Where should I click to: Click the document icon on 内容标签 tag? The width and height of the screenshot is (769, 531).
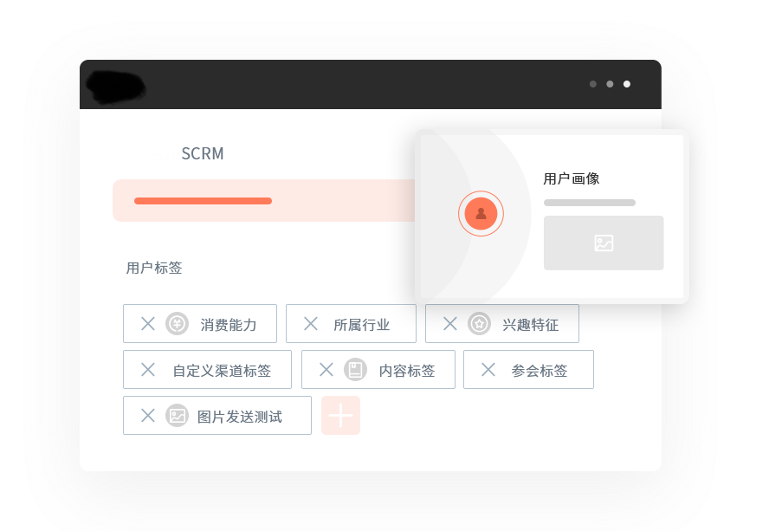pyautogui.click(x=355, y=370)
